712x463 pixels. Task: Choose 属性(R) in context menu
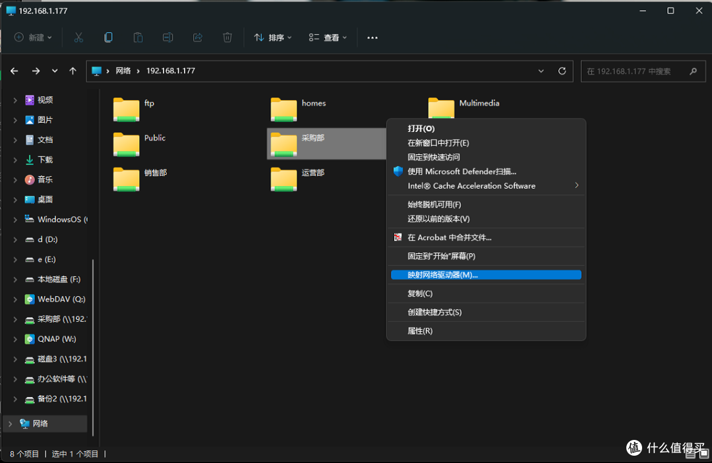point(486,331)
